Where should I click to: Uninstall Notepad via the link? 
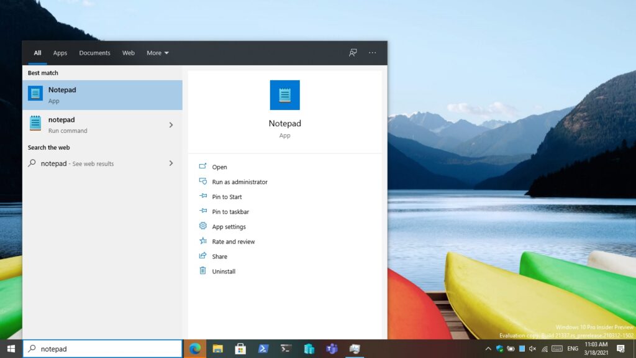[x=222, y=271]
